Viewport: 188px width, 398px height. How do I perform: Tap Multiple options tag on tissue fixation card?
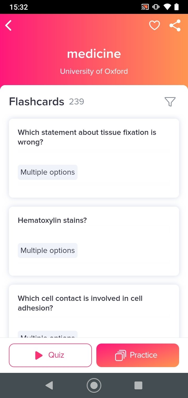[48, 172]
